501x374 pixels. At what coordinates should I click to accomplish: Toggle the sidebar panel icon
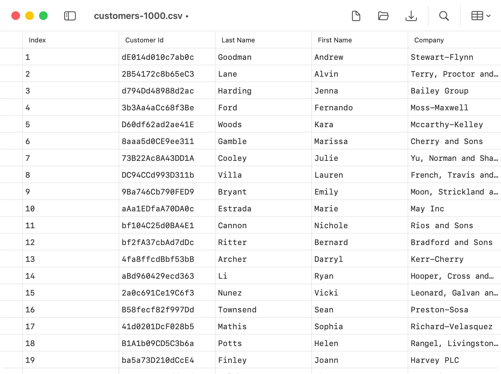[70, 16]
